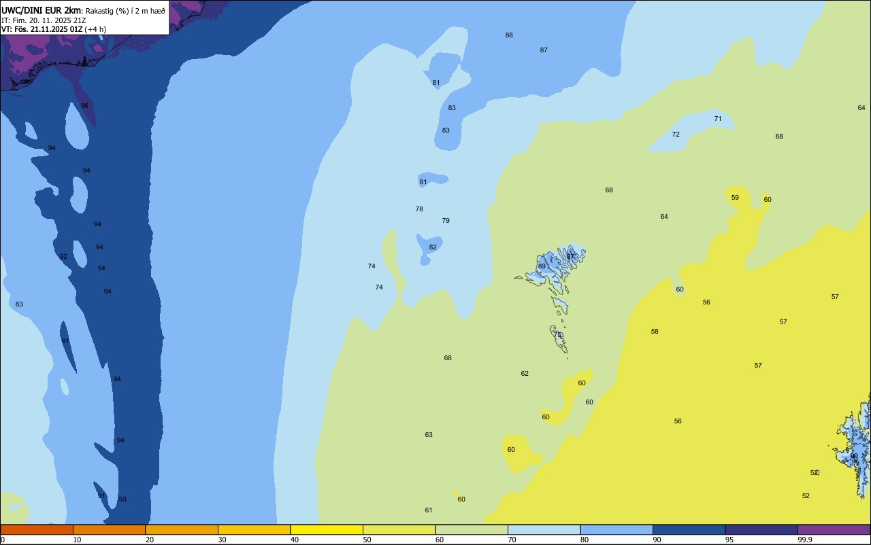Click the 90–95 dark blue legend segment
The height and width of the screenshot is (545, 871).
click(x=689, y=529)
